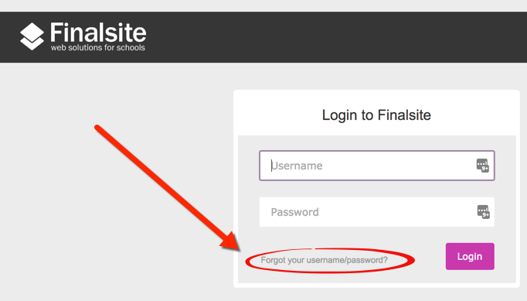Click the 9+ badge on Username autofill icon

[485, 169]
